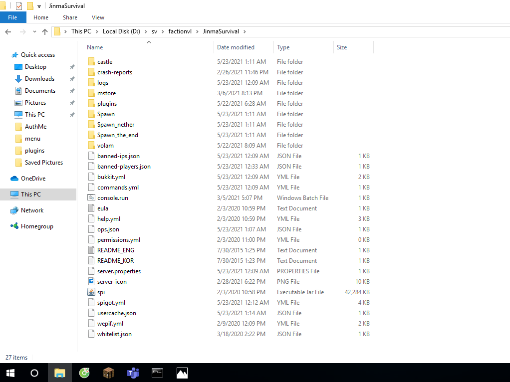Open the recent locations dropdown arrow
Image resolution: width=510 pixels, height=382 pixels.
[34, 31]
